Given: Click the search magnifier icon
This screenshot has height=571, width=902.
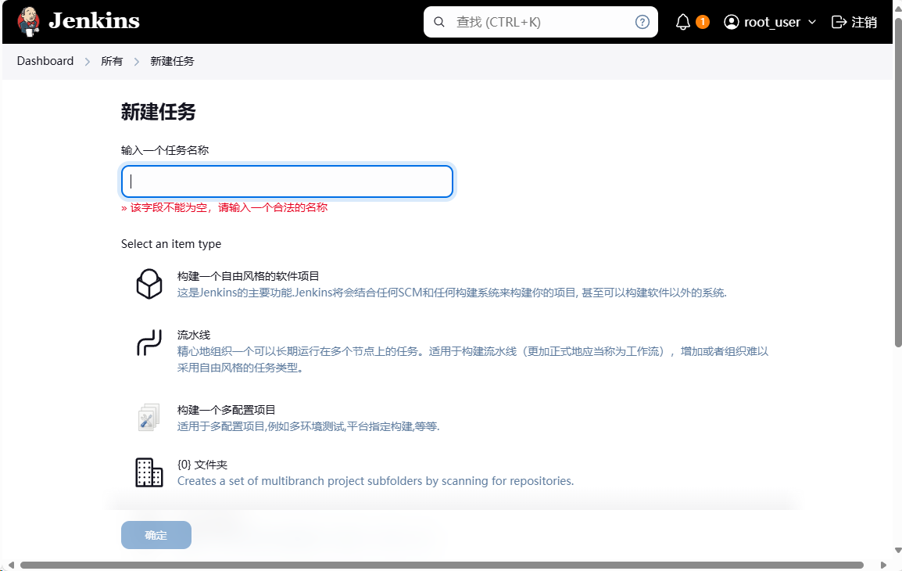Looking at the screenshot, I should pyautogui.click(x=439, y=22).
